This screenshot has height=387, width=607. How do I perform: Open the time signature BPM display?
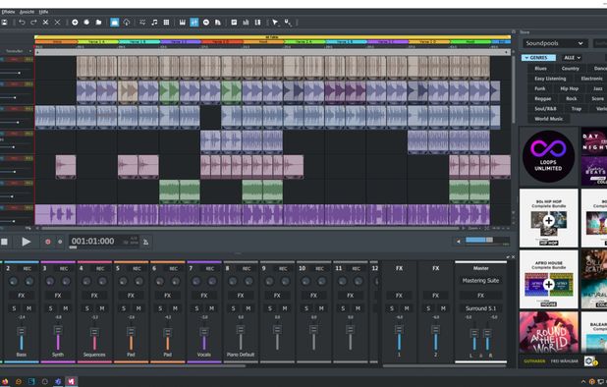click(131, 241)
